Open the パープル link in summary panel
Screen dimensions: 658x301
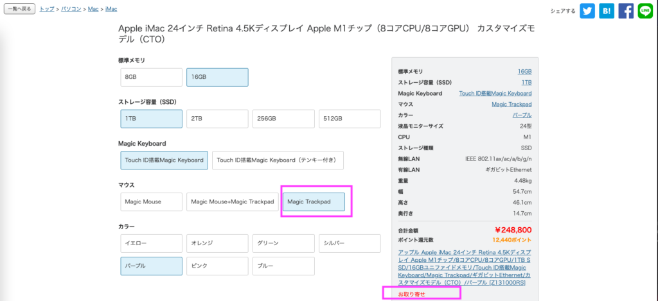(522, 116)
